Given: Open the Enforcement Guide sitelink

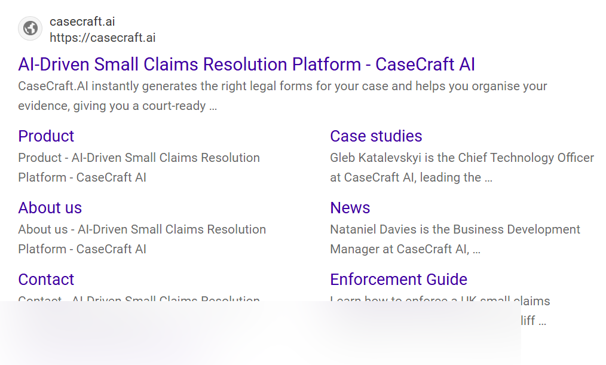Looking at the screenshot, I should point(399,279).
